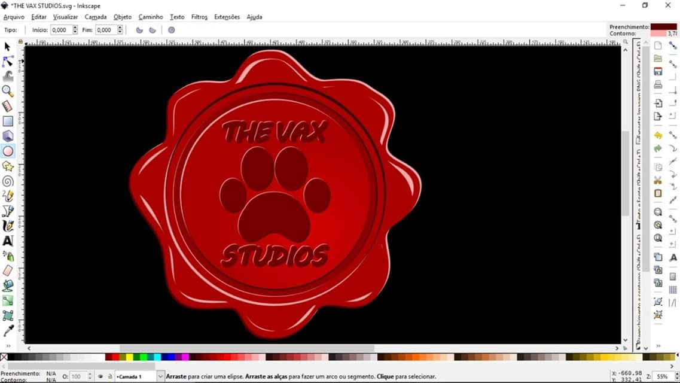This screenshot has width=680, height=383.
Task: Open the Extensões menu
Action: (x=227, y=17)
